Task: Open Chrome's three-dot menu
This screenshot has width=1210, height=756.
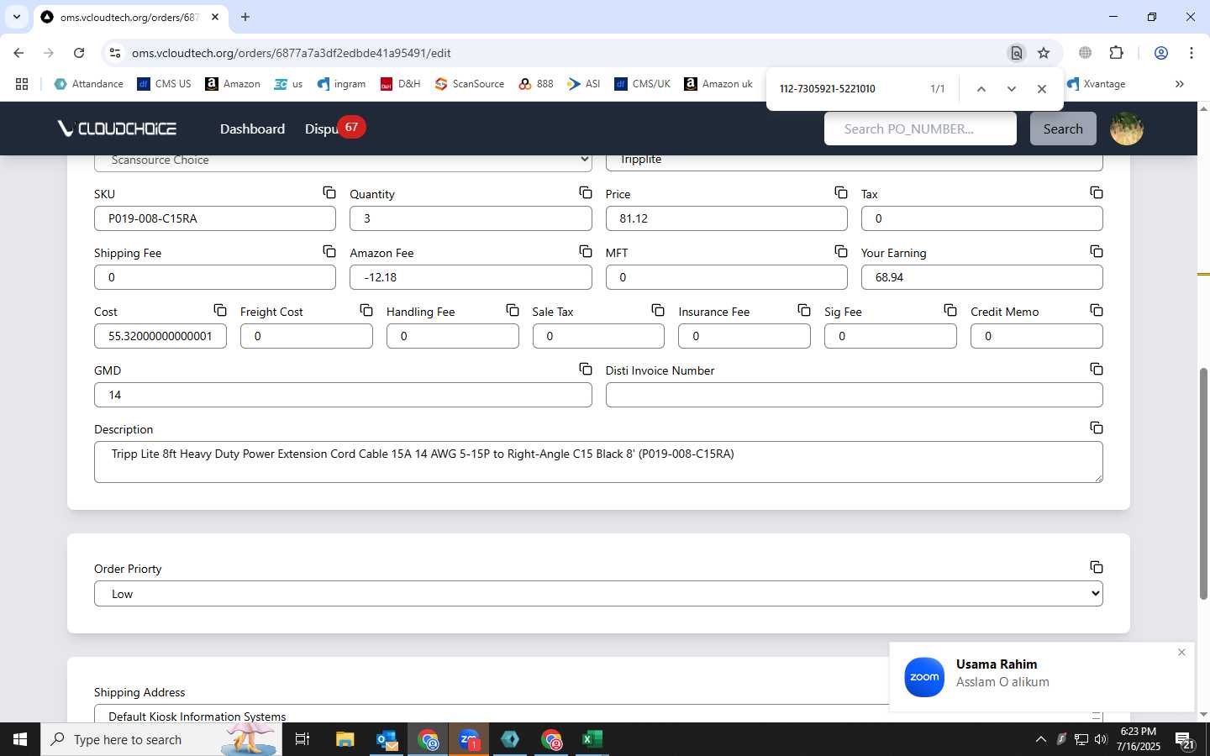Action: [1191, 53]
